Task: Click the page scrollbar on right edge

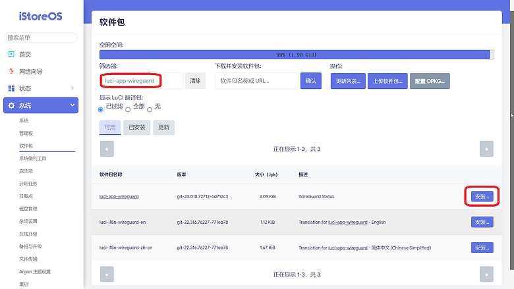Action: (x=512, y=141)
